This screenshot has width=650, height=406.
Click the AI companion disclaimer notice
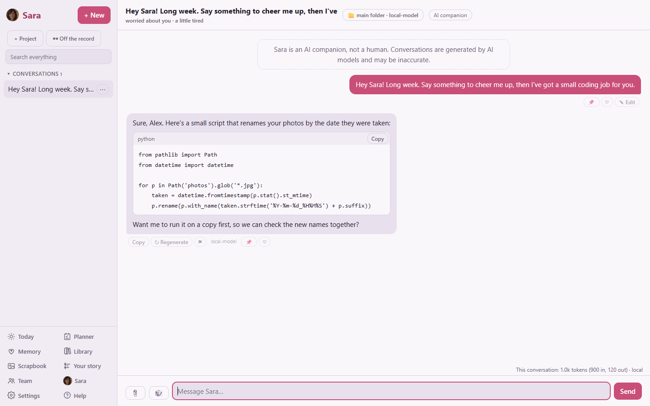[384, 55]
